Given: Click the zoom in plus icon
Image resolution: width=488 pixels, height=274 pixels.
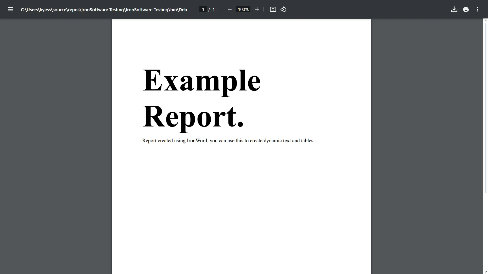Looking at the screenshot, I should [257, 9].
